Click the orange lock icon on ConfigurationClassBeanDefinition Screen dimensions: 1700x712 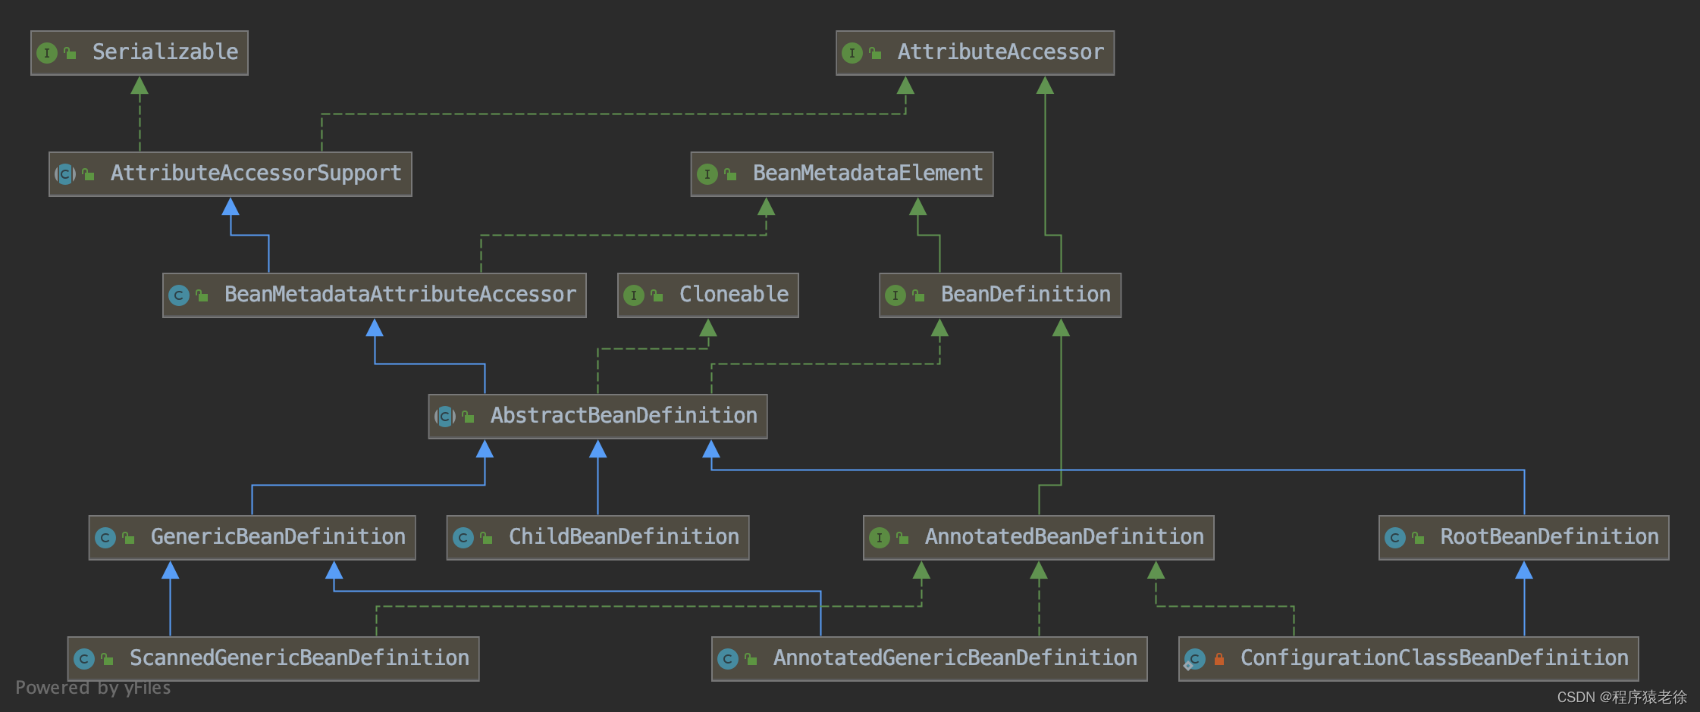(1219, 659)
